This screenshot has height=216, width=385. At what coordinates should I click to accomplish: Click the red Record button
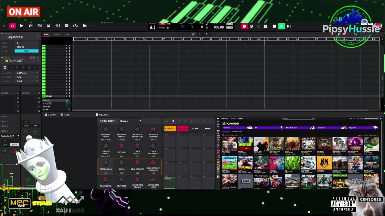(x=244, y=26)
